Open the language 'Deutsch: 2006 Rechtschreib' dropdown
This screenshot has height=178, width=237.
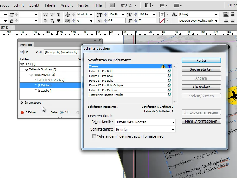pos(217,21)
